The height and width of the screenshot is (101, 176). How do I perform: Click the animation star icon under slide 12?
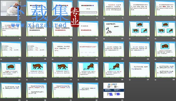click(x=104, y=39)
